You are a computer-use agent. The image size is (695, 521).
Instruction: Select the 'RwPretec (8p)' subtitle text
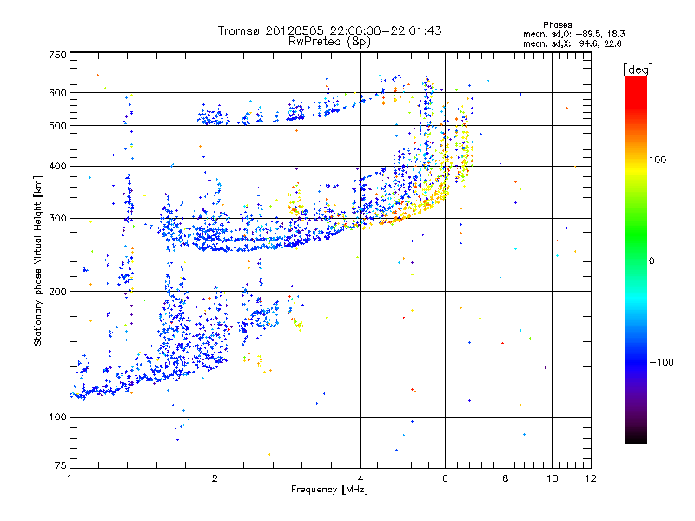coord(329,42)
